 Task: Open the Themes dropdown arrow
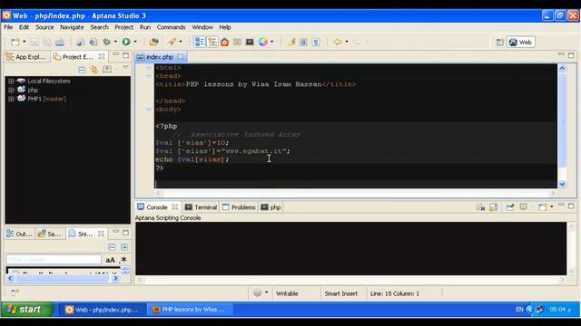click(272, 42)
